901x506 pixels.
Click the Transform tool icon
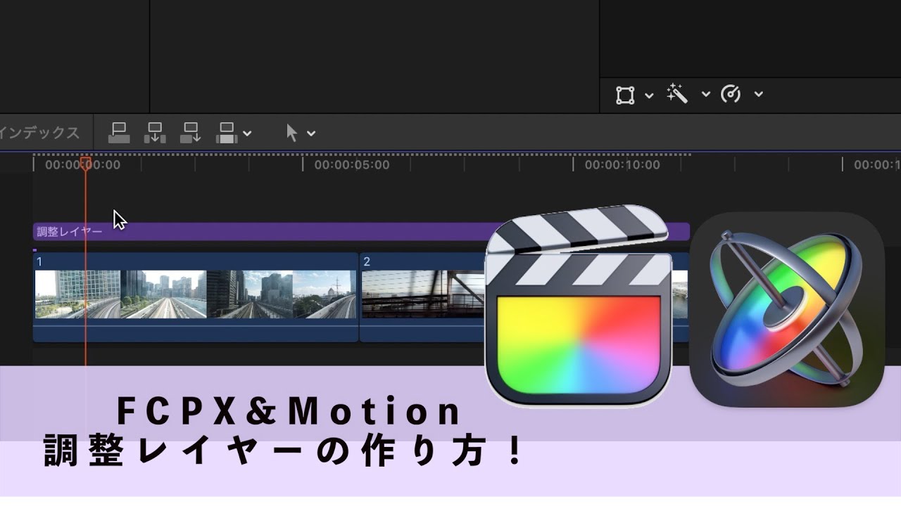tap(625, 95)
